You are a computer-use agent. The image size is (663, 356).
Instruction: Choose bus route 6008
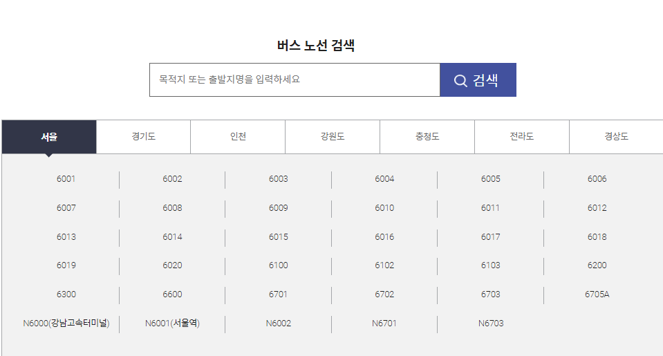click(172, 208)
